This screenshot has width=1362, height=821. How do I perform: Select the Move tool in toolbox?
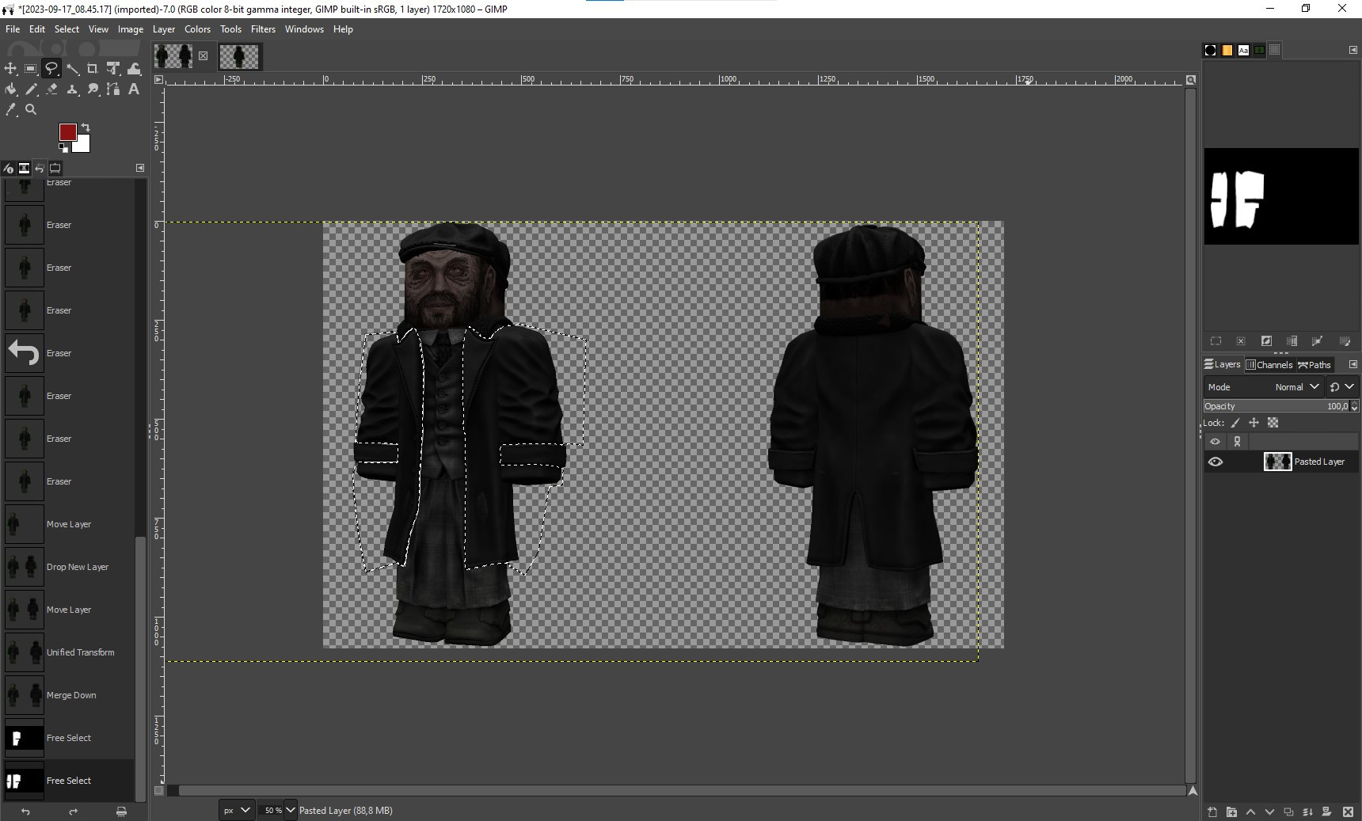[x=10, y=69]
